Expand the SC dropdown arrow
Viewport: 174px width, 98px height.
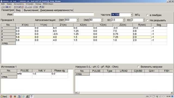(x=124, y=20)
